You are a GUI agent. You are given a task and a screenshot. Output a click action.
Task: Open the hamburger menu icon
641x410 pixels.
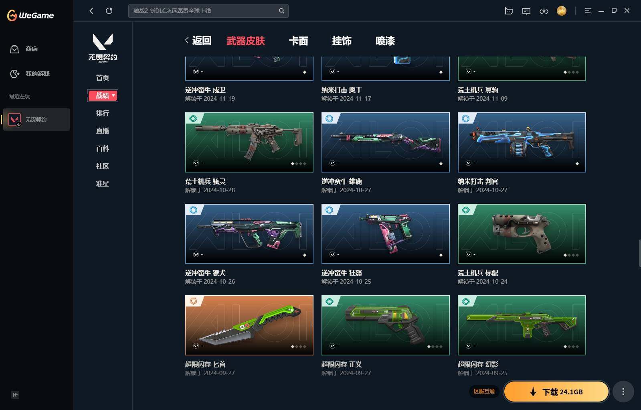588,11
